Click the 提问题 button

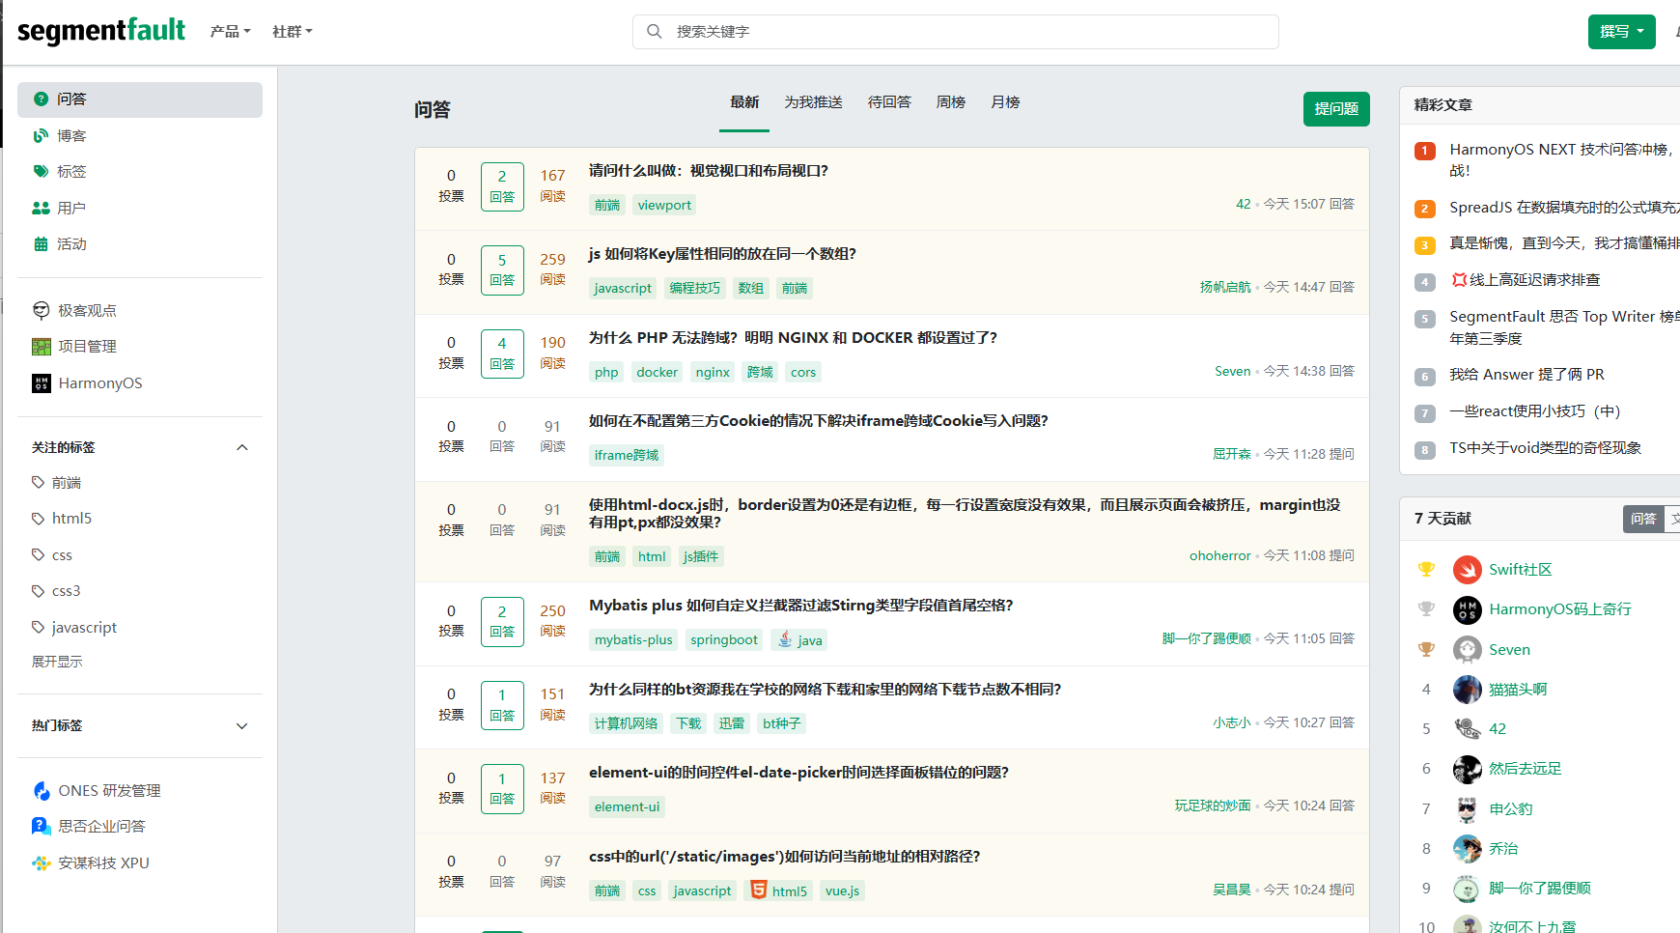[1336, 109]
